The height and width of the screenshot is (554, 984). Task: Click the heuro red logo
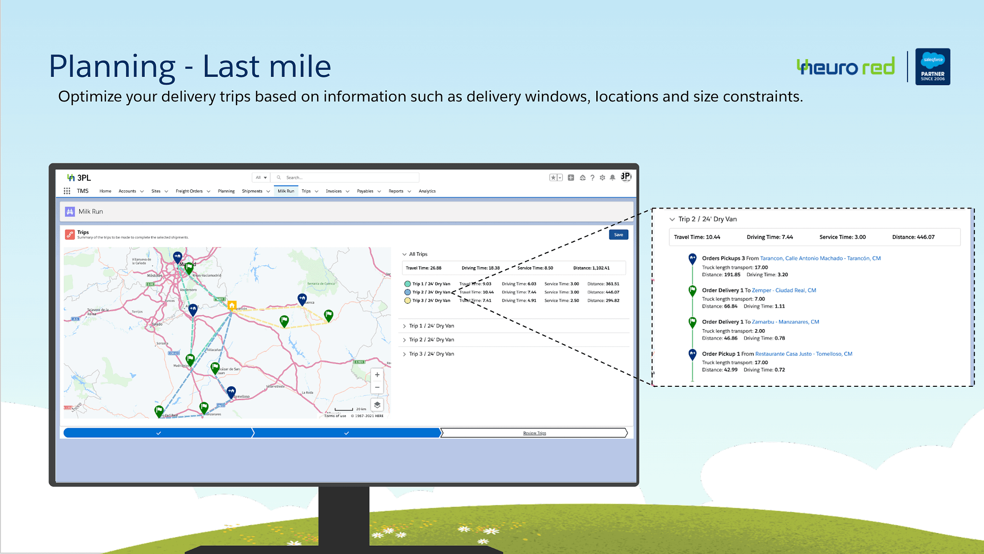pos(846,67)
